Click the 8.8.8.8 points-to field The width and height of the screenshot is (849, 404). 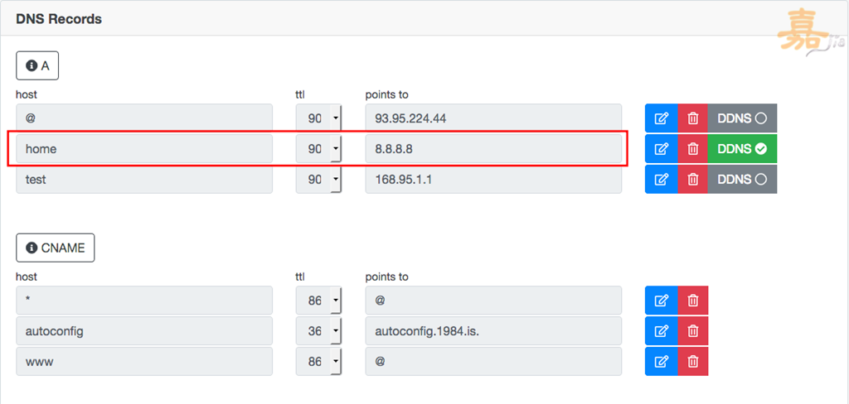493,149
